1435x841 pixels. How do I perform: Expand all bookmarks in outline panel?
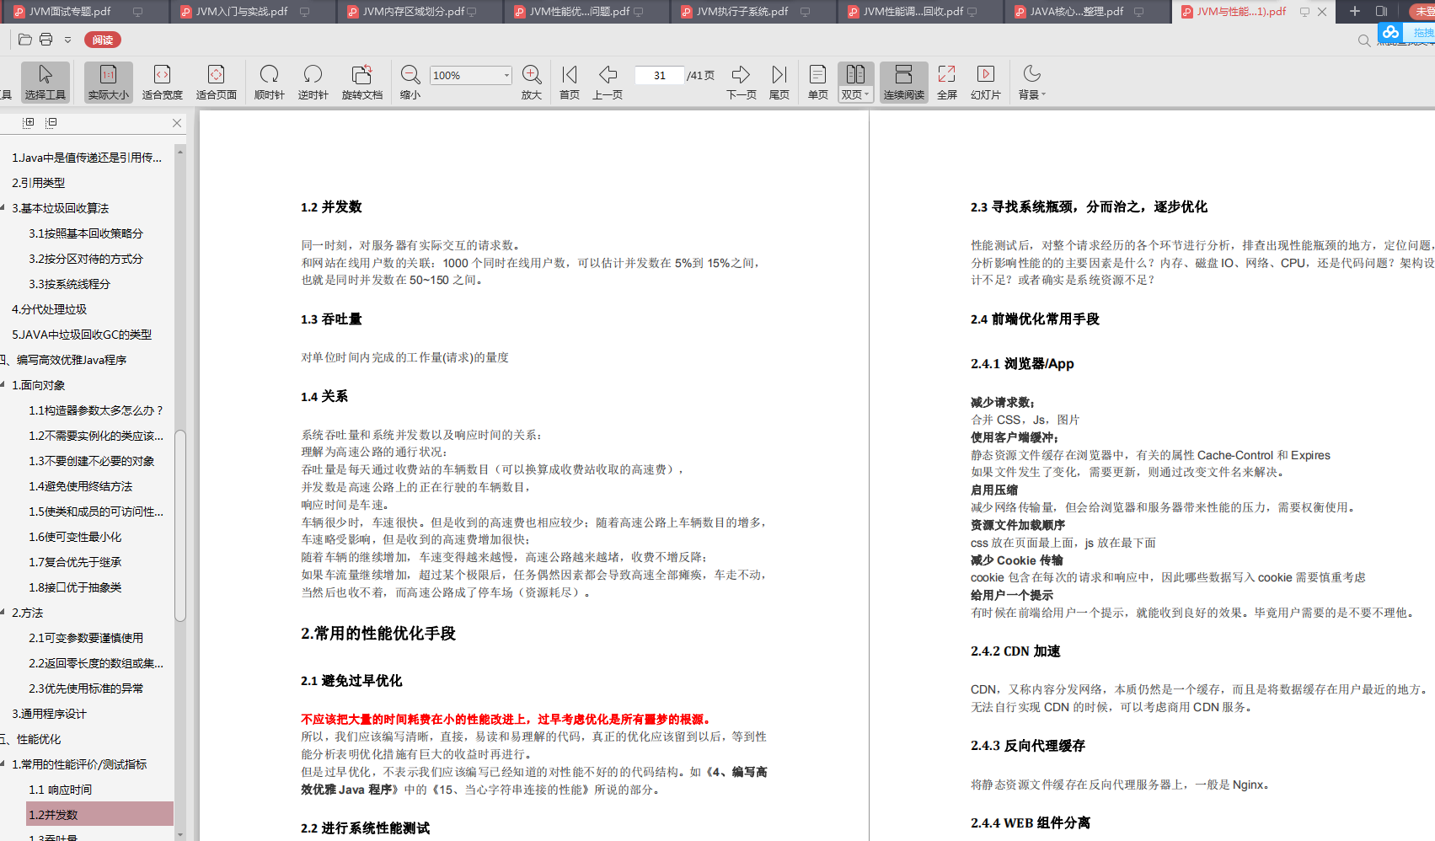(x=29, y=122)
